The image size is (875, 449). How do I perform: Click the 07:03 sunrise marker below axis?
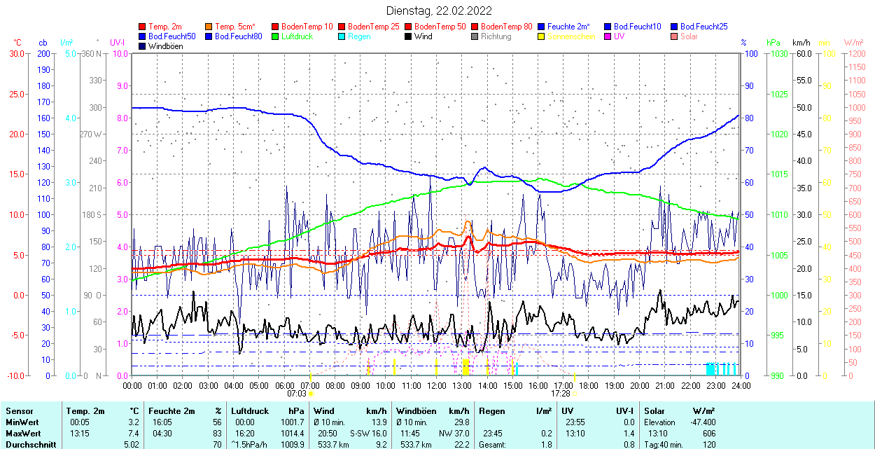pyautogui.click(x=297, y=394)
